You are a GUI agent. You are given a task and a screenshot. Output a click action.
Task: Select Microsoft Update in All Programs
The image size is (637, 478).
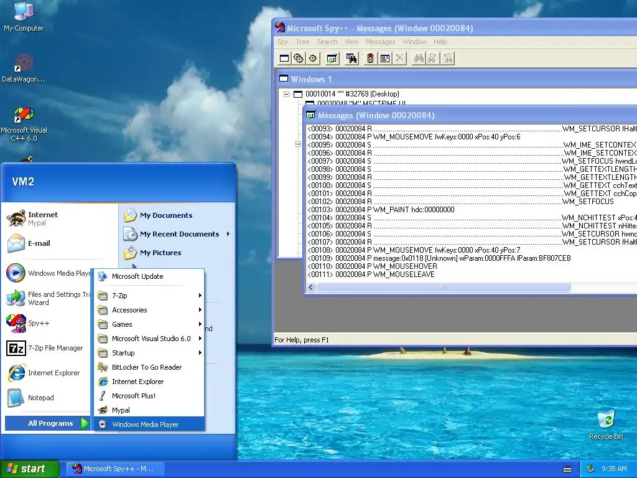pyautogui.click(x=149, y=276)
